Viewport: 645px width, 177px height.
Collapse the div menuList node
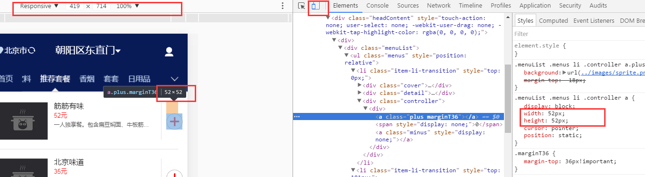pos(341,48)
